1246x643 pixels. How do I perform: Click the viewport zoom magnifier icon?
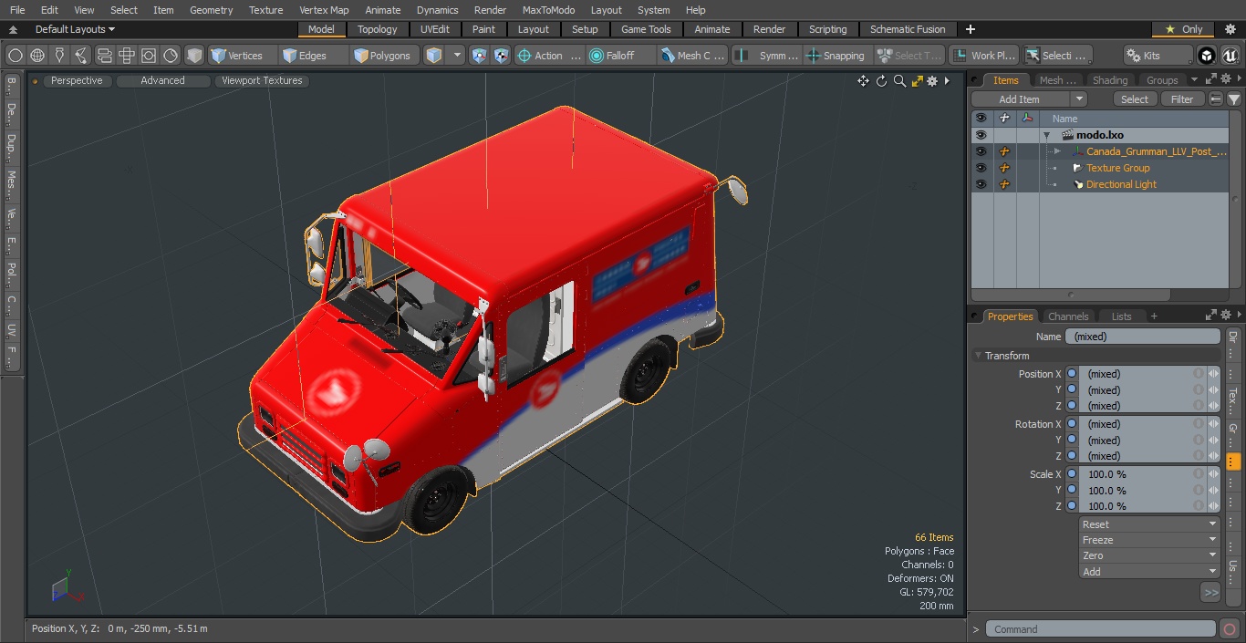click(899, 81)
